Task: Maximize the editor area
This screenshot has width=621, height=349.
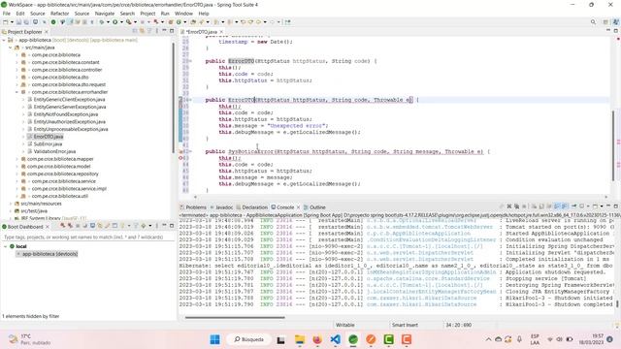Action: click(616, 30)
